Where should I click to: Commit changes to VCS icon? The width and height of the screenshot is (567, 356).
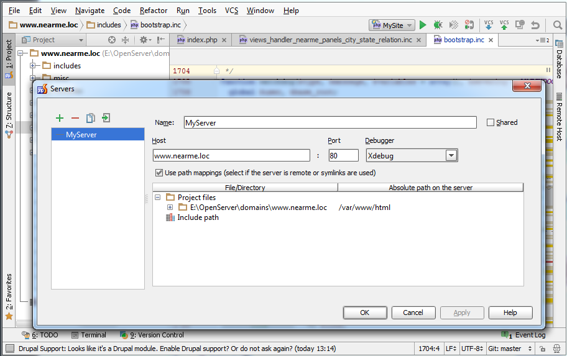504,25
